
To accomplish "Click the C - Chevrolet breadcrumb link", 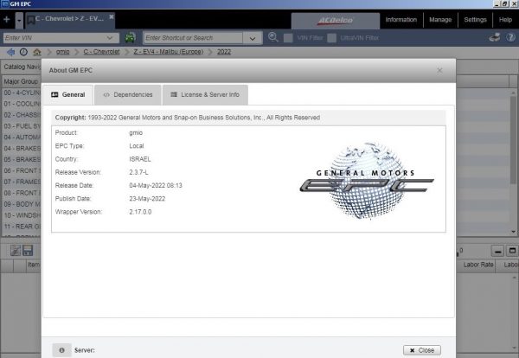I will pyautogui.click(x=101, y=52).
